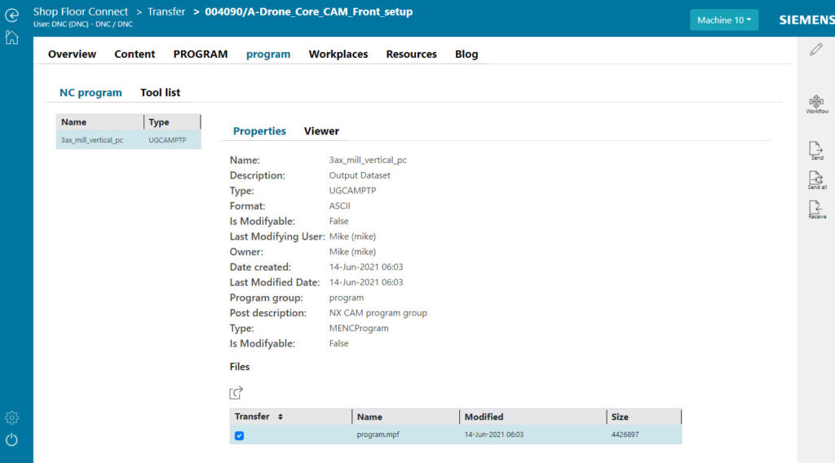The width and height of the screenshot is (835, 463).
Task: Switch to the Content tab
Action: tap(135, 55)
